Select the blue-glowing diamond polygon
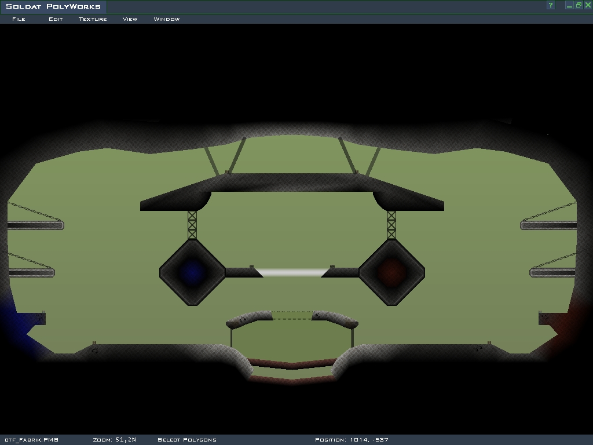The height and width of the screenshot is (445, 593). pos(192,272)
